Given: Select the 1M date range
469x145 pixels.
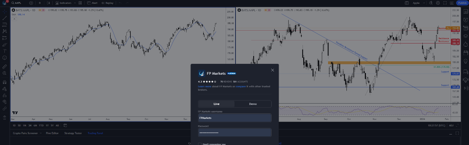Looking at the screenshot, I should pyautogui.click(x=25, y=125).
